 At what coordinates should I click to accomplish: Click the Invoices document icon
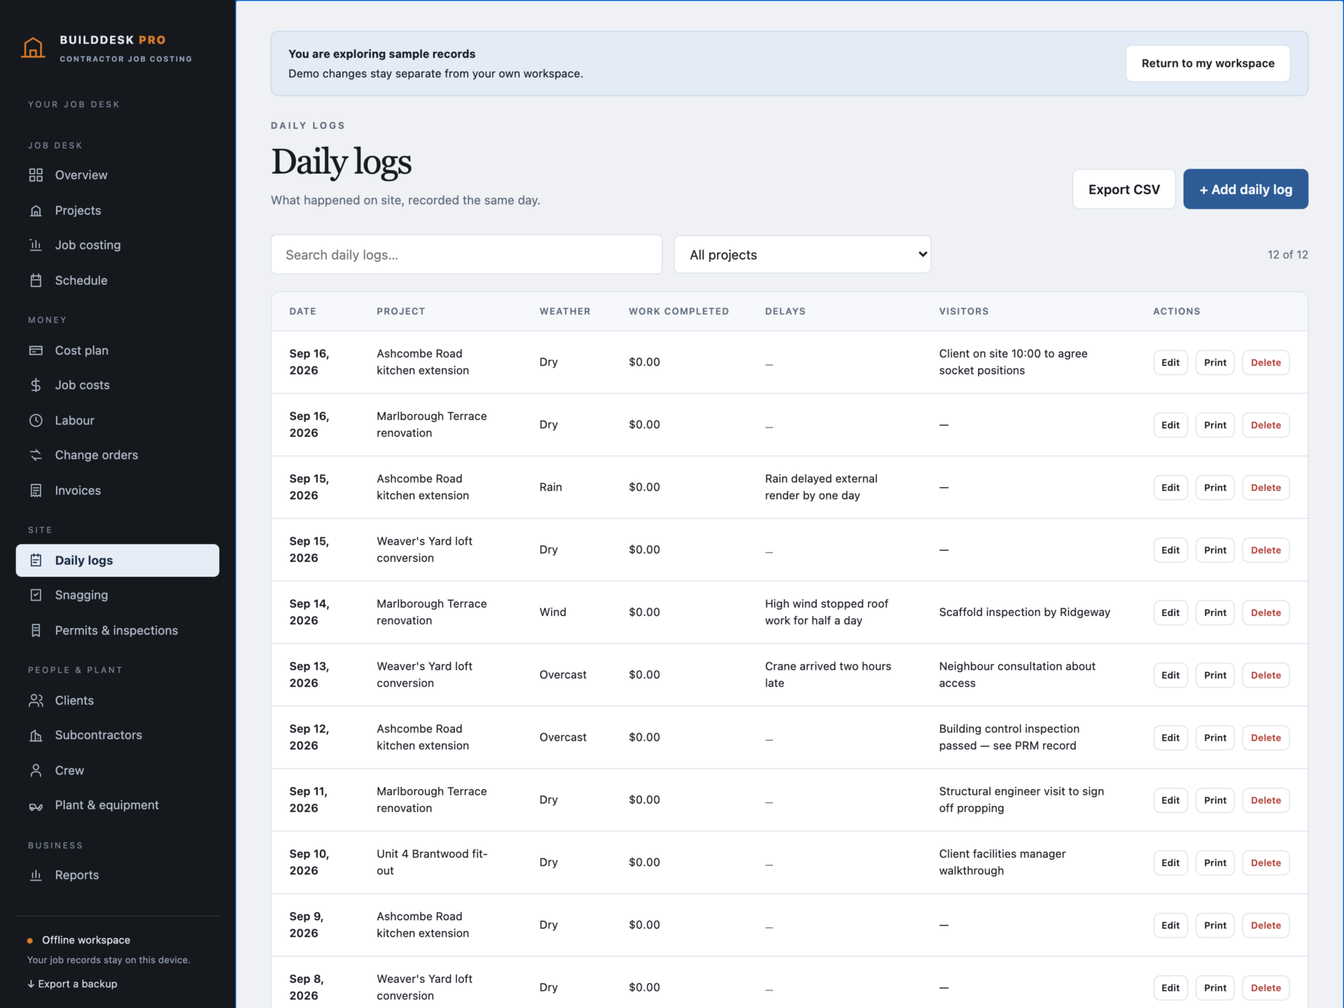tap(36, 490)
